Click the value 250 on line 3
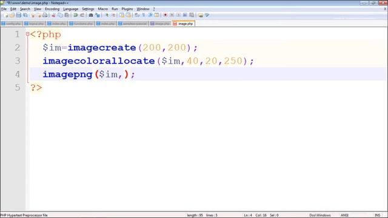This screenshot has width=388, height=218. [233, 61]
